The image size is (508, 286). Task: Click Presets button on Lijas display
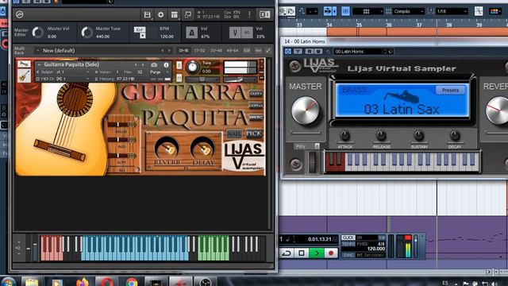click(450, 90)
